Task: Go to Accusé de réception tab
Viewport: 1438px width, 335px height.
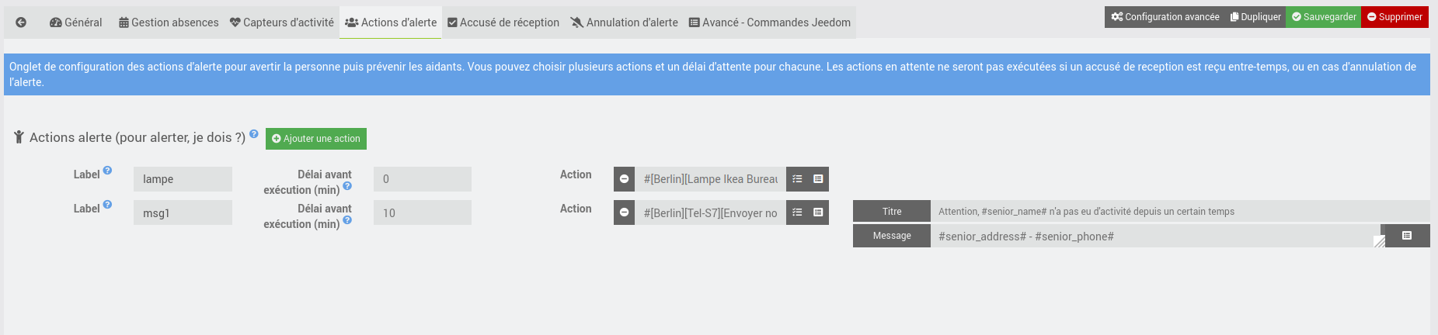Action: [x=503, y=22]
